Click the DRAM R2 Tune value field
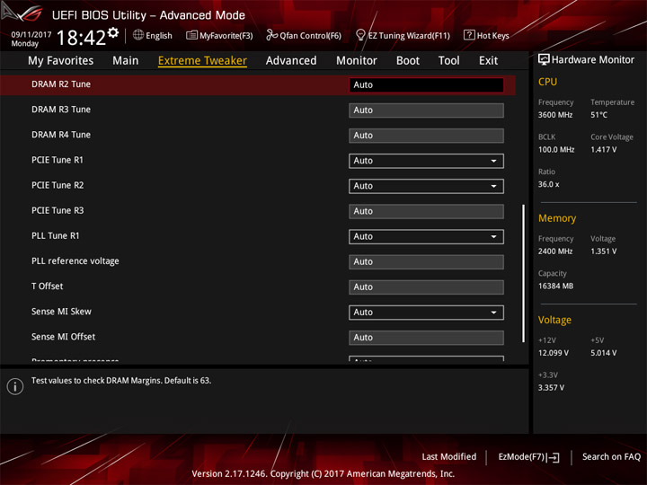The image size is (647, 485). [426, 85]
